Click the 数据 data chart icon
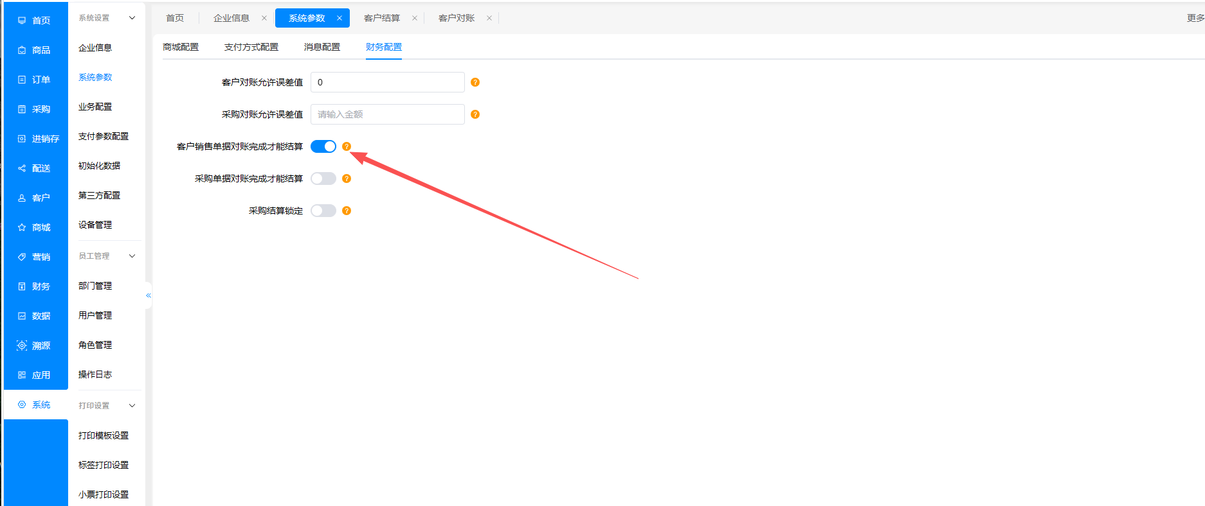The image size is (1205, 506). [22, 316]
